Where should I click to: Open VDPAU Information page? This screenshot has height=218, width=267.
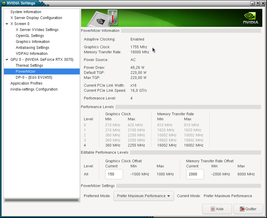point(32,54)
